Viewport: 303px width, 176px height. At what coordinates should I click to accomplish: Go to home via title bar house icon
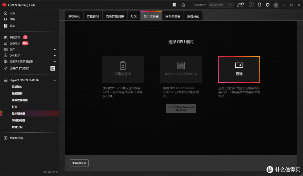point(183,5)
